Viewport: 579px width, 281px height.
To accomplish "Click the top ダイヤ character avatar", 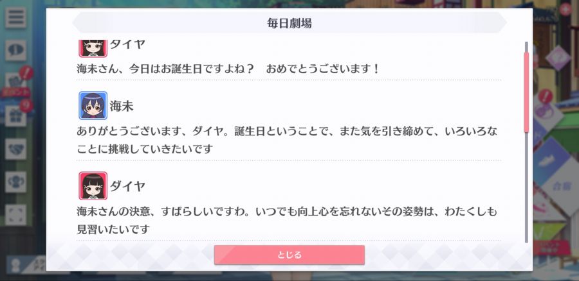I will 93,48.
